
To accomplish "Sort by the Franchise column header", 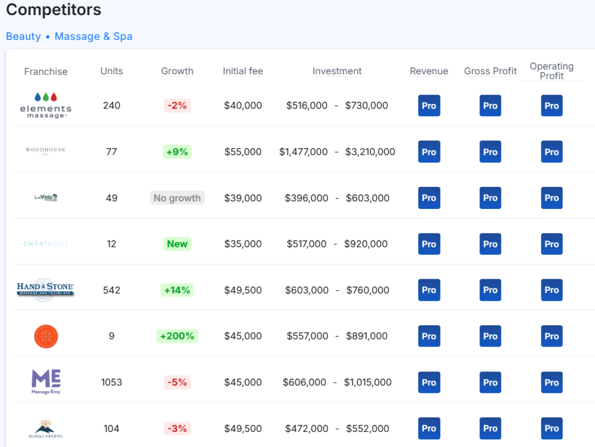I will pos(46,71).
